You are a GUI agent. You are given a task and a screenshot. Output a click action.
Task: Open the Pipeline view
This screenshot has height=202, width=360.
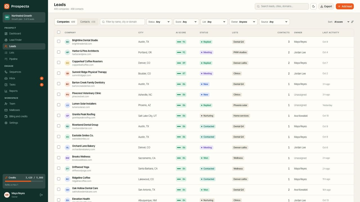24,59
